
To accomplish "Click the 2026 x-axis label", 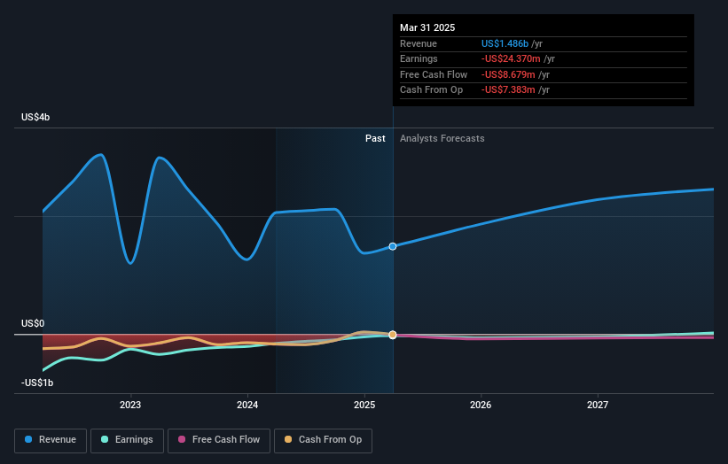I will coord(481,406).
